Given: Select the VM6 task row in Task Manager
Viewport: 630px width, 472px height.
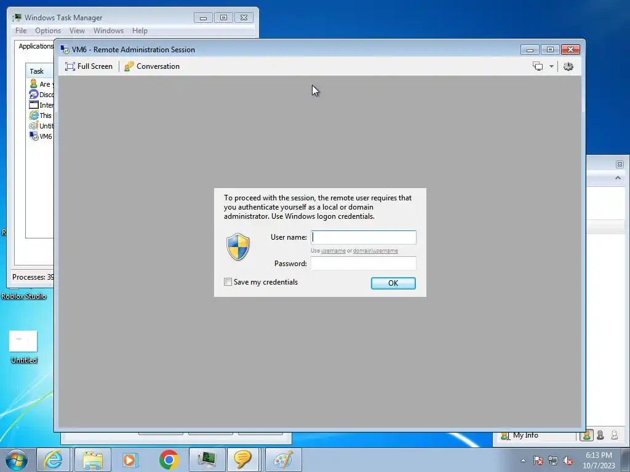Looking at the screenshot, I should coord(41,136).
